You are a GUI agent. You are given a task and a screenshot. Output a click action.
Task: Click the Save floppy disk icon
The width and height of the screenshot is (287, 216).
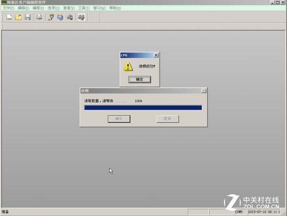[28, 17]
